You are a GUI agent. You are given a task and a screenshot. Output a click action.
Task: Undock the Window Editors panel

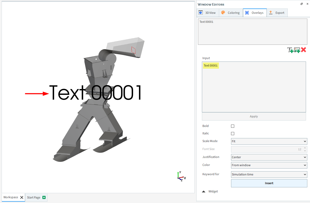click(302, 4)
